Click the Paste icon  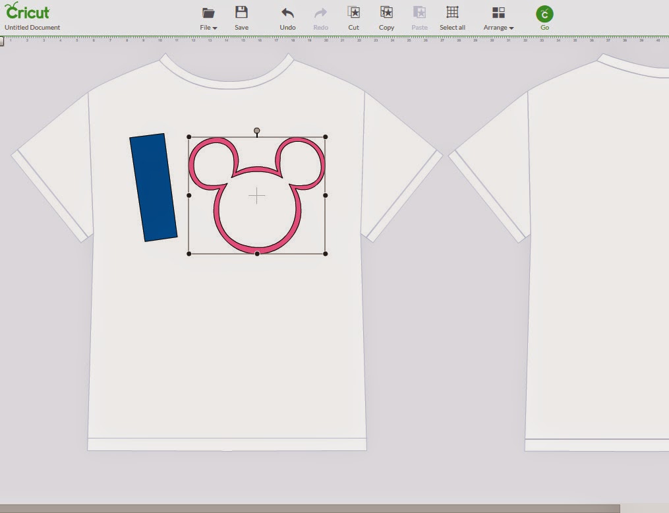pos(419,12)
